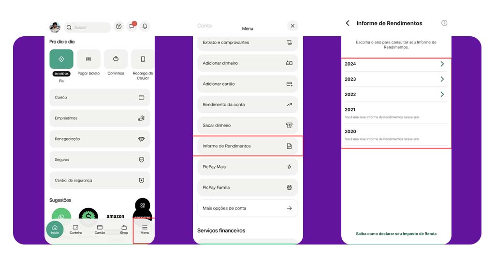The width and height of the screenshot is (495, 259).
Task: Click the Sugestões section heading
Action: click(x=60, y=201)
